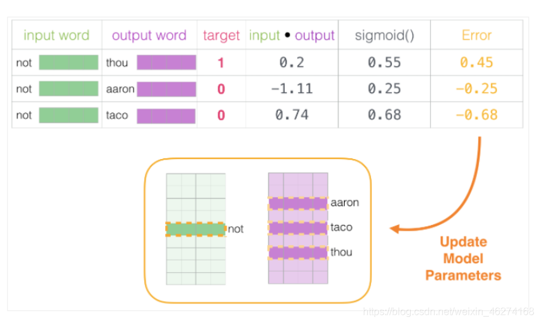Open the blog.csdn.net watermark link
This screenshot has height=323, width=540.
[x=449, y=311]
